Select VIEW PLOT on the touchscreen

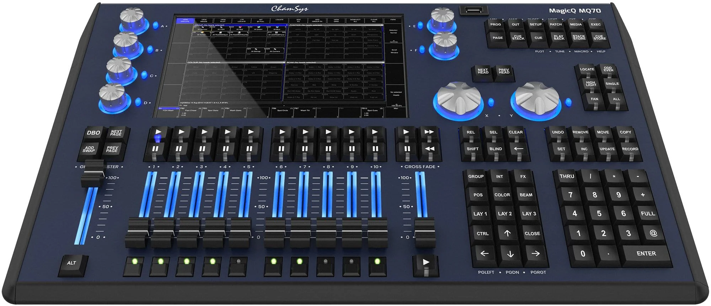tap(223, 21)
